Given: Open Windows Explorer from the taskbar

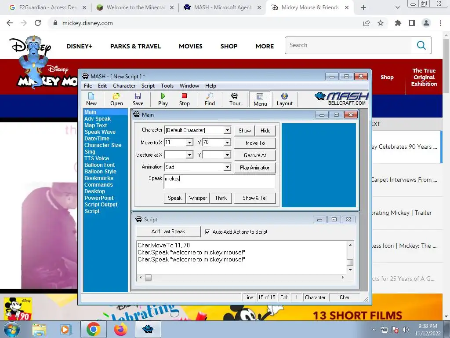Looking at the screenshot, I should (x=39, y=329).
